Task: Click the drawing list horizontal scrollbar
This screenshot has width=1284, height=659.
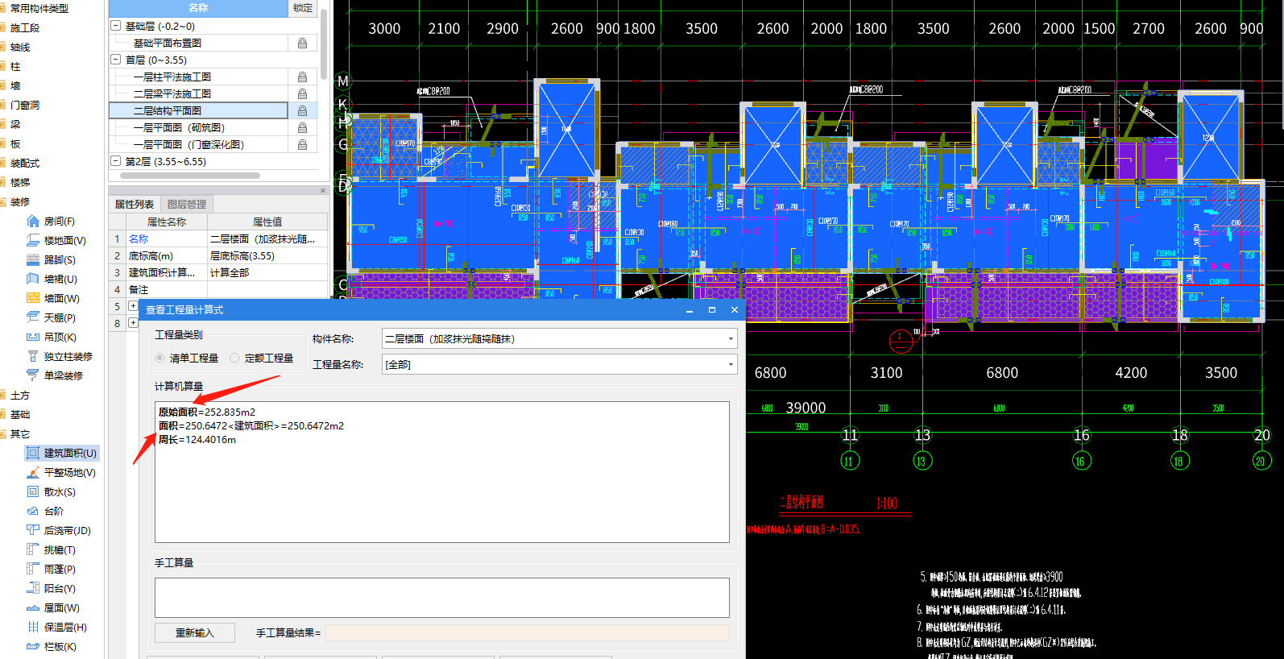Action: pos(190,175)
